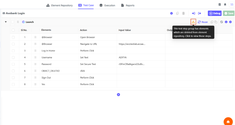Click the import arrow icon beside Debug
The width and height of the screenshot is (235, 125).
[193, 13]
